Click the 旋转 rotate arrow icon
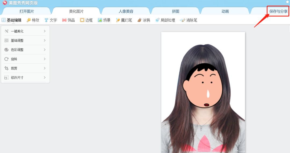This screenshot has width=290, height=153. pos(6,59)
